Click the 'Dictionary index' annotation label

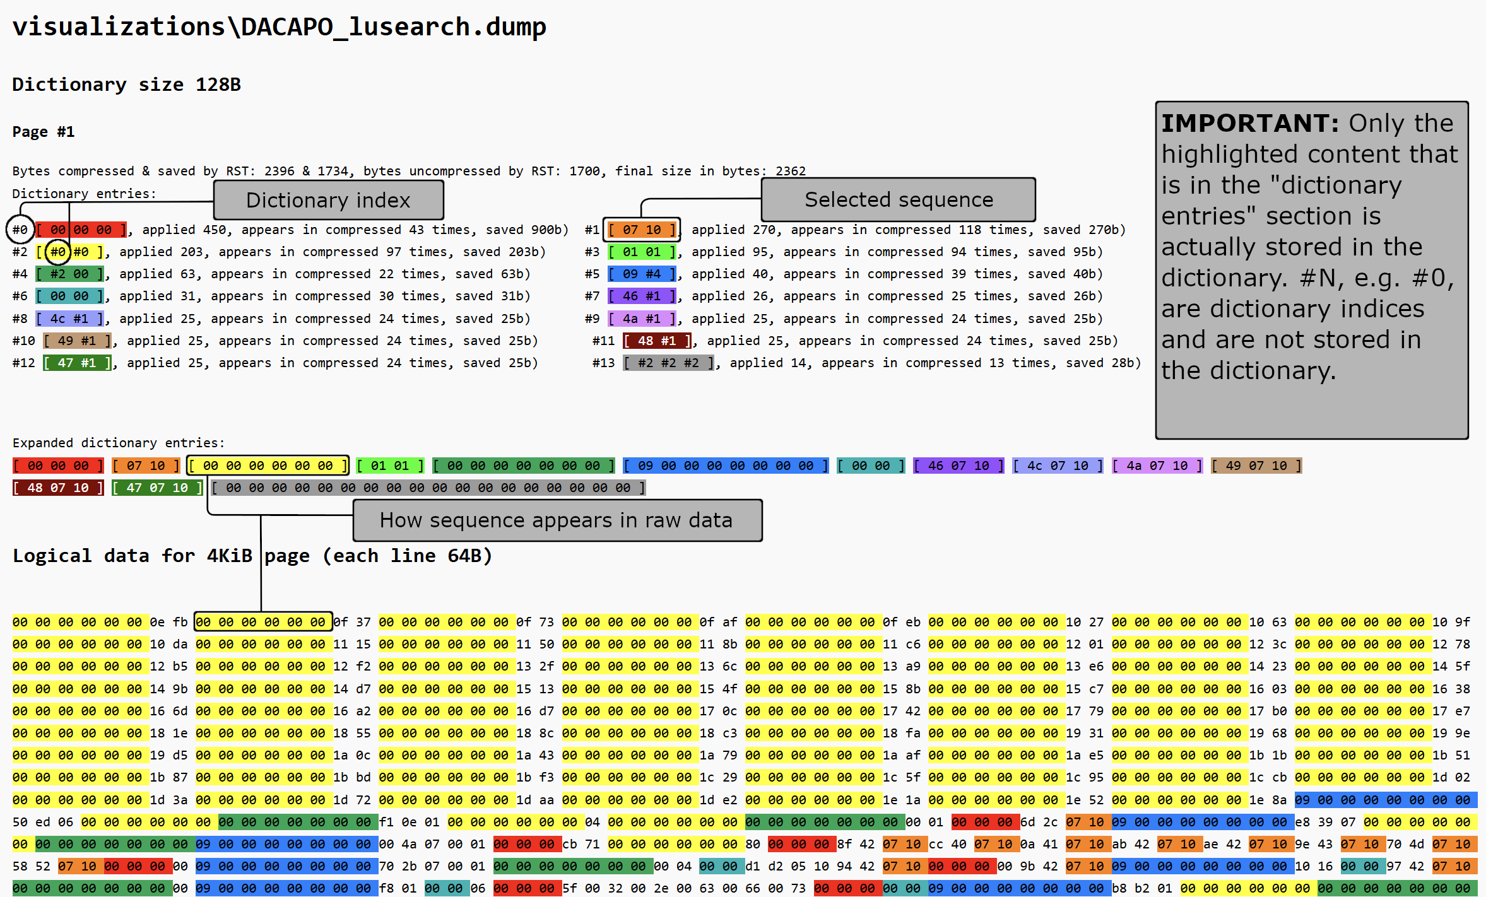coord(328,201)
